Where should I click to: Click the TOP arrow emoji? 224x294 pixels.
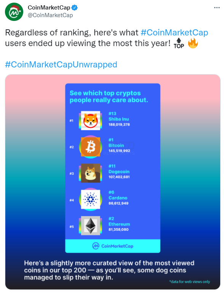[179, 43]
